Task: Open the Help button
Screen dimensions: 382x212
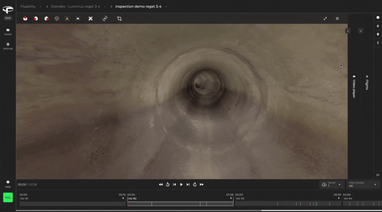Action: point(8,184)
